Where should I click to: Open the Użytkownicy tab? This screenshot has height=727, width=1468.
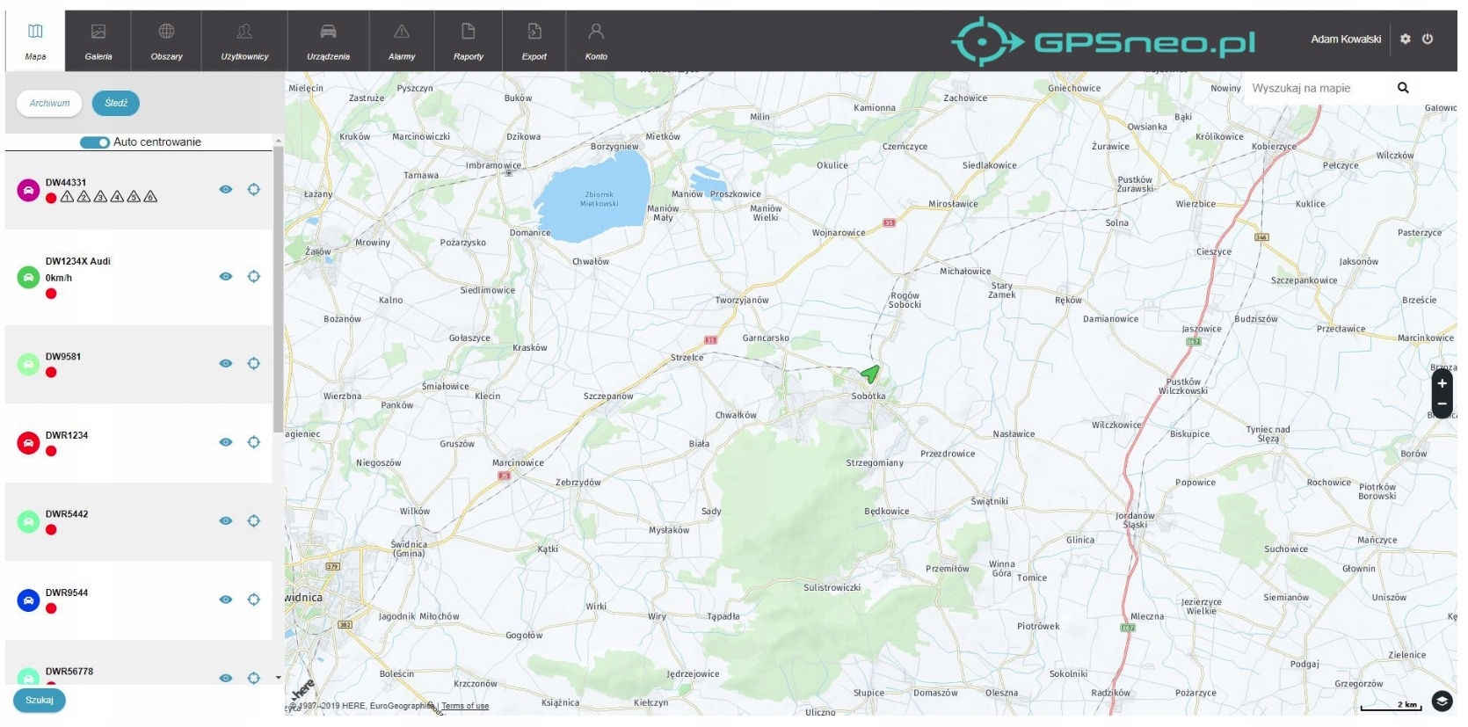point(244,40)
